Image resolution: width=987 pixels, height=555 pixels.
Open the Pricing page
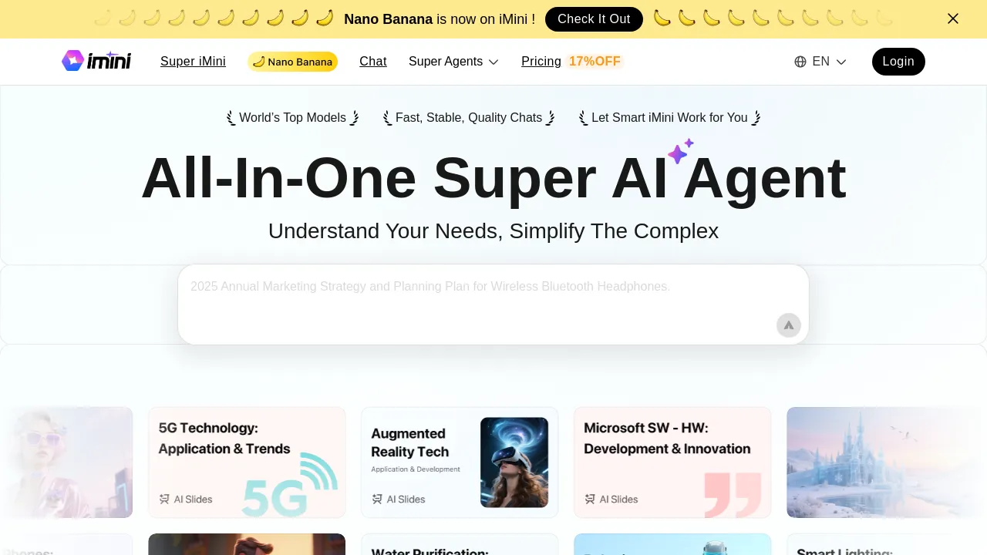pos(541,62)
